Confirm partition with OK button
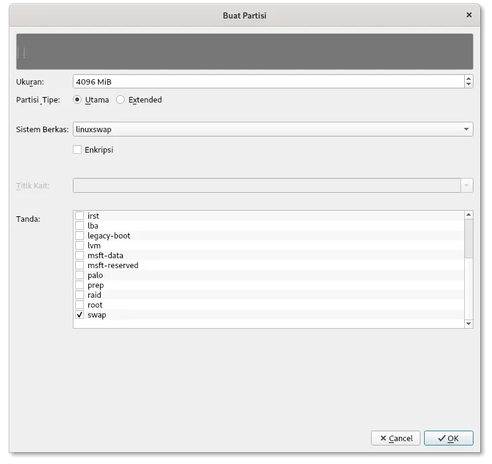This screenshot has width=492, height=464. 448,438
